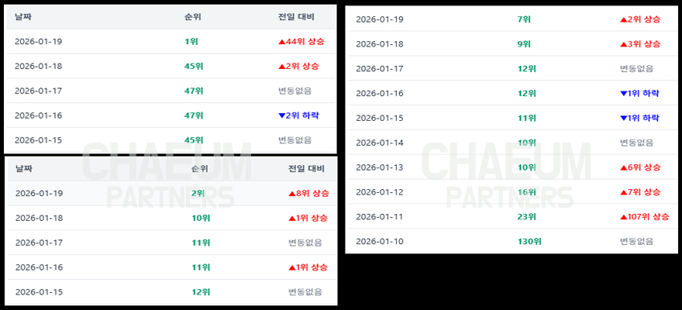682x310 pixels.
Task: Click the red up-triangle beside 107위 상승
Action: tap(624, 217)
